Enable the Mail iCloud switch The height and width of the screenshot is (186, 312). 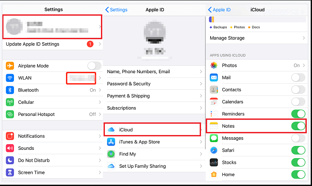click(298, 78)
